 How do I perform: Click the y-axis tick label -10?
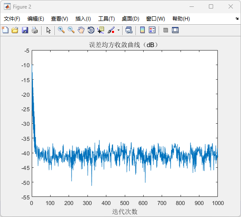25,65
